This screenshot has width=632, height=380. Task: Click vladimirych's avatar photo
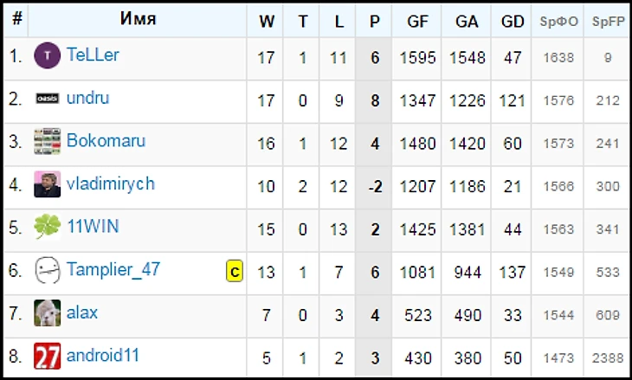[47, 184]
